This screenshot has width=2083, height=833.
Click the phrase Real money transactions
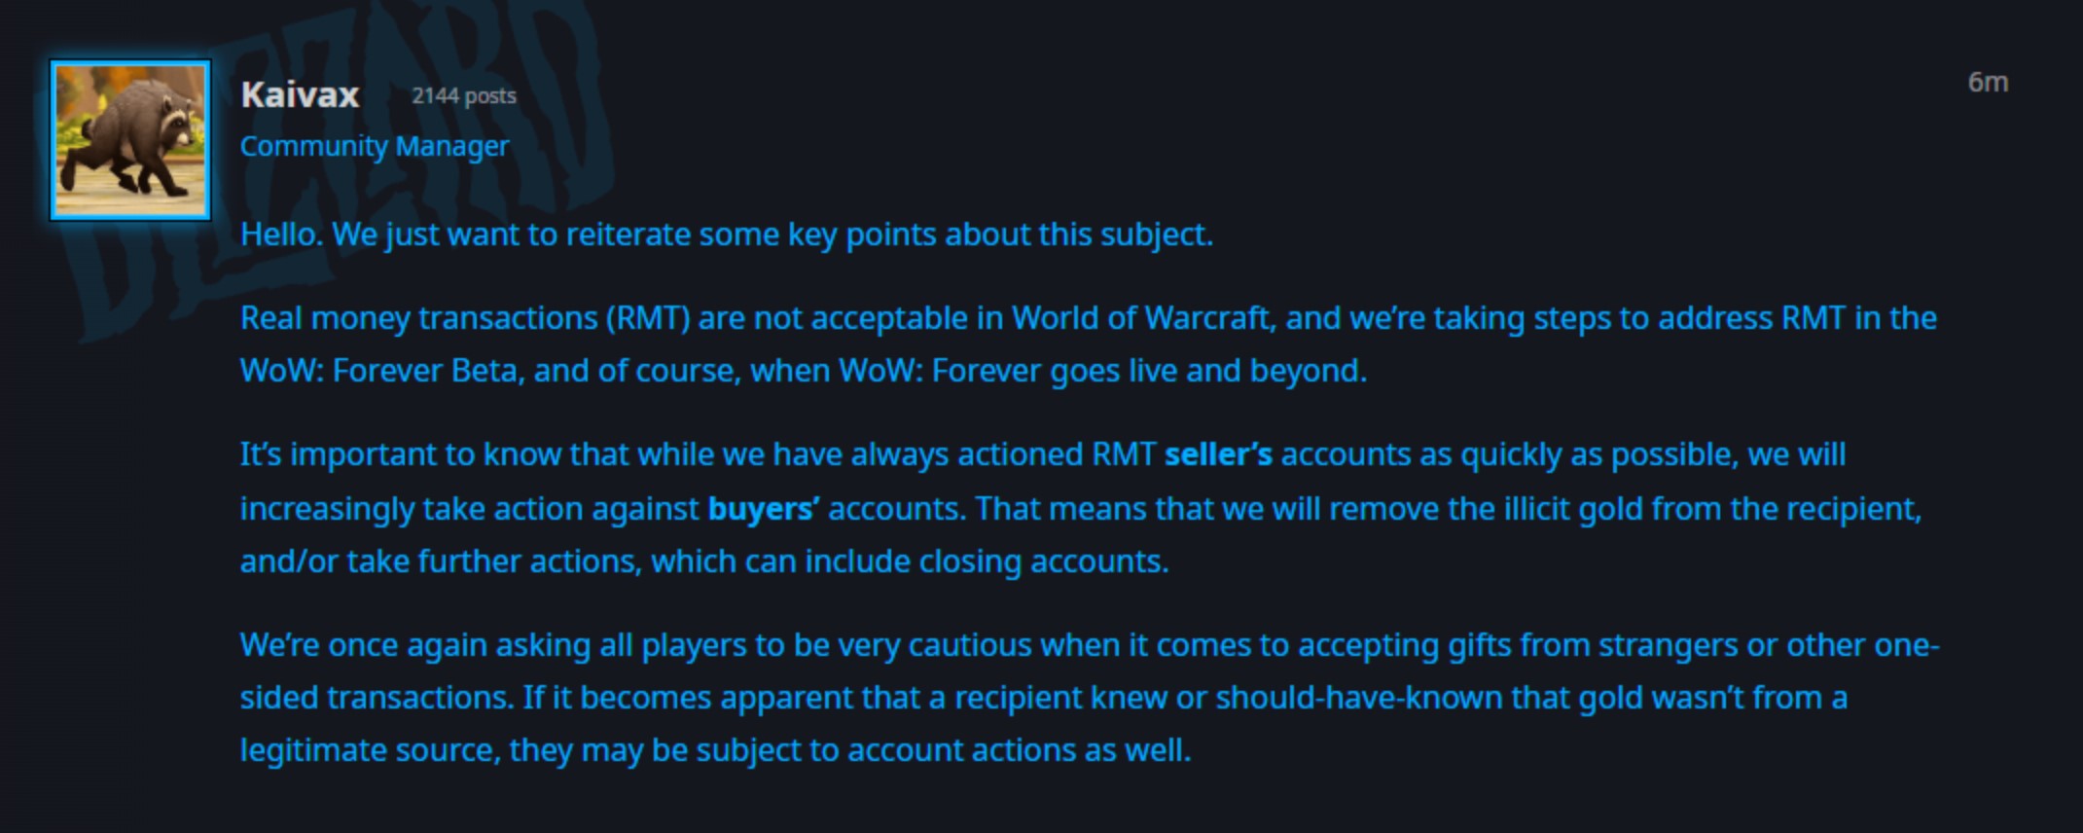[419, 318]
